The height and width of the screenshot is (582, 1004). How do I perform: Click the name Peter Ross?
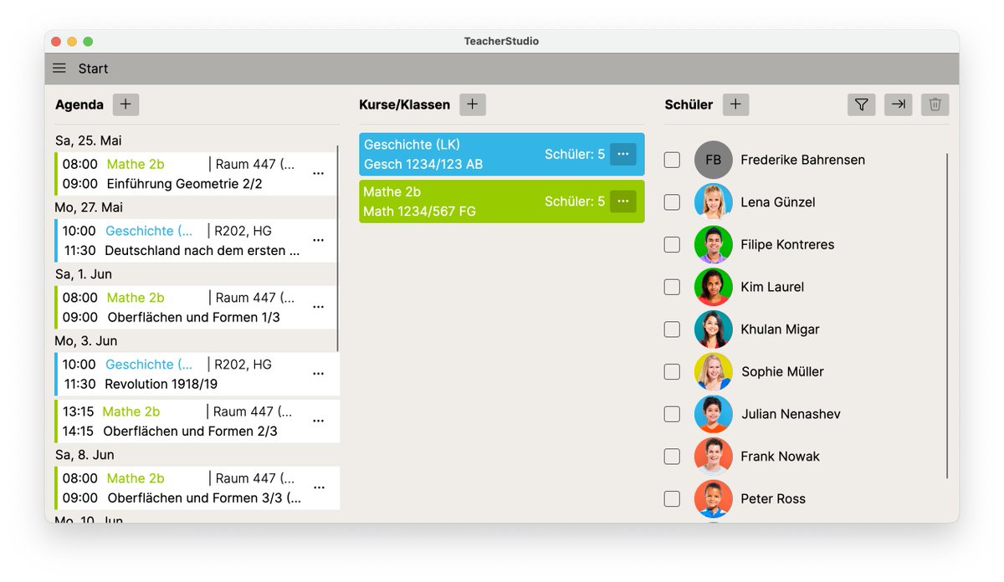coord(773,499)
